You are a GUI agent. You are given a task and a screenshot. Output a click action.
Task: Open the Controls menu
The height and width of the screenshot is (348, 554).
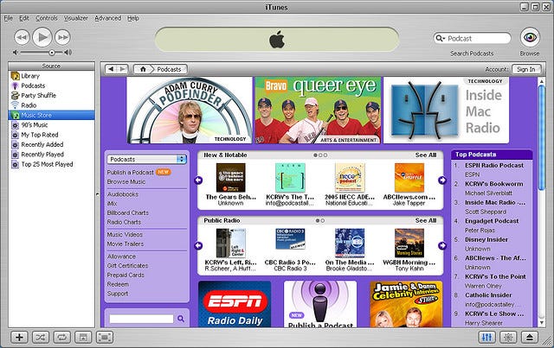[46, 18]
